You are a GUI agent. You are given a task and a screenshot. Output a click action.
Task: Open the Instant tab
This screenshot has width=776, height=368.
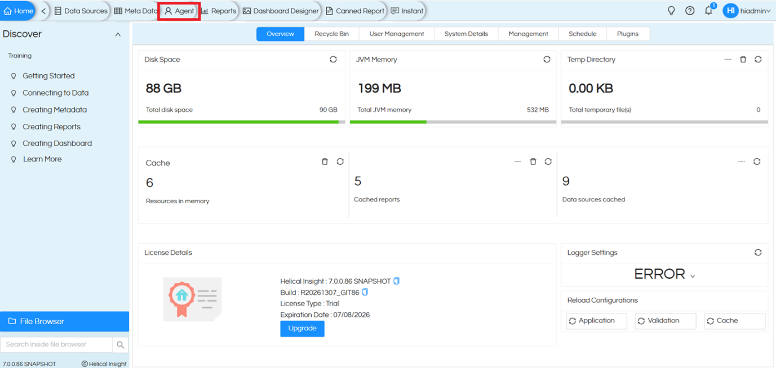[407, 11]
